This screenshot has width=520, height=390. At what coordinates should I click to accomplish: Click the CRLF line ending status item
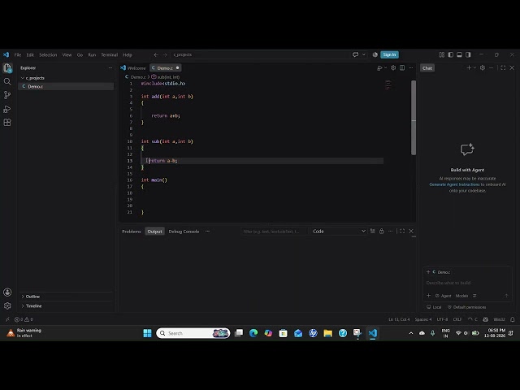(457, 319)
